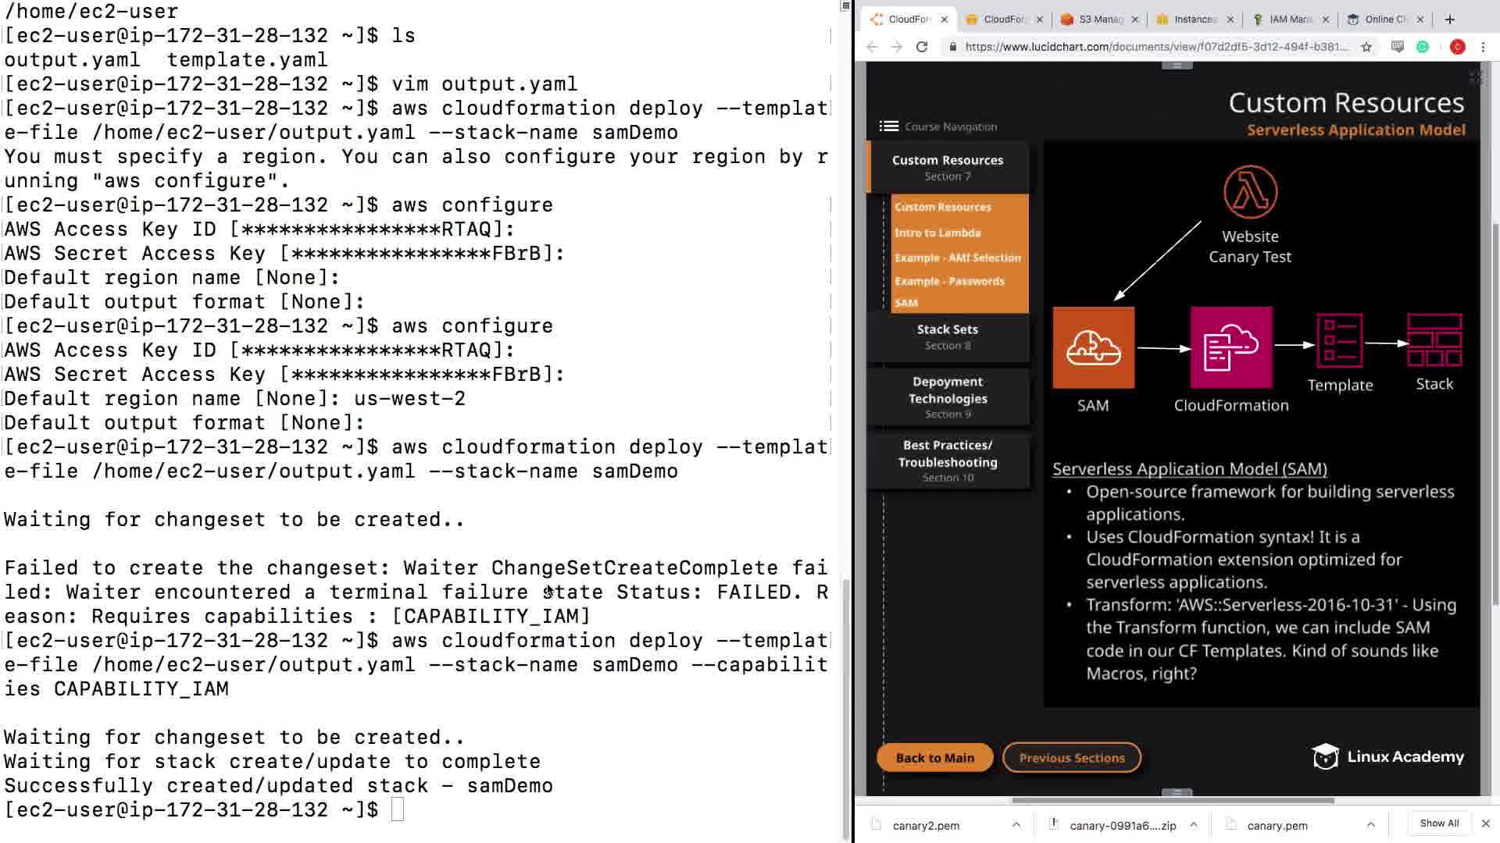Open canary2.pem download options chevron
Viewport: 1500px width, 843px height.
1016,824
